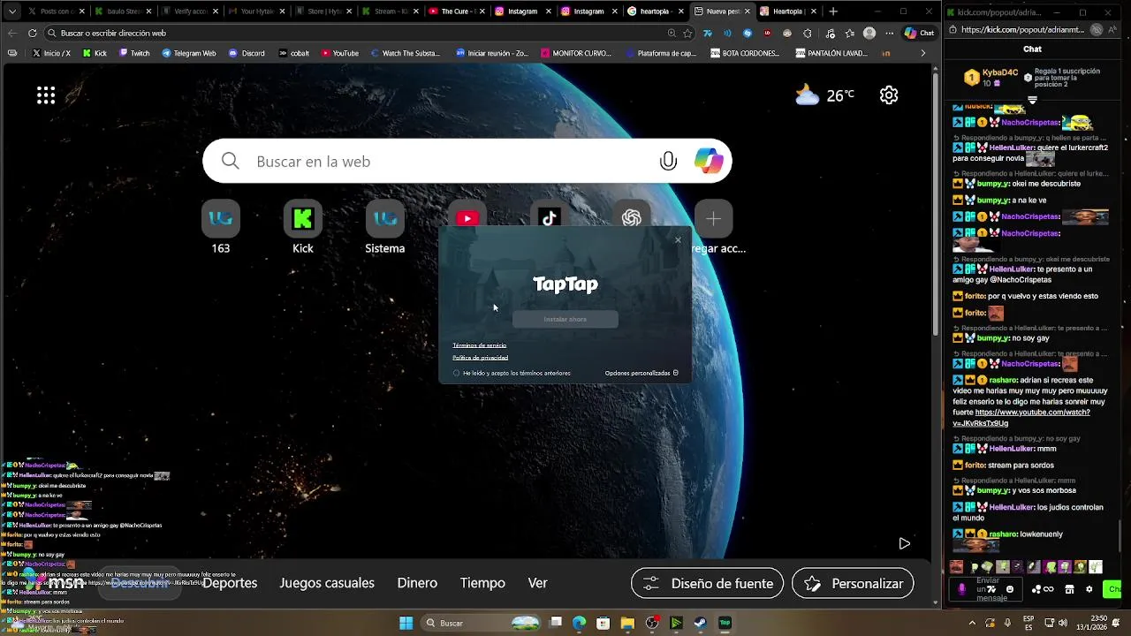
Task: Open Microsoft Store from the taskbar
Action: [x=603, y=623]
